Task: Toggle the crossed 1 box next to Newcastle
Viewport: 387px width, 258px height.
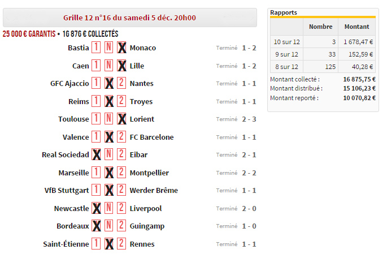Action: pyautogui.click(x=97, y=208)
